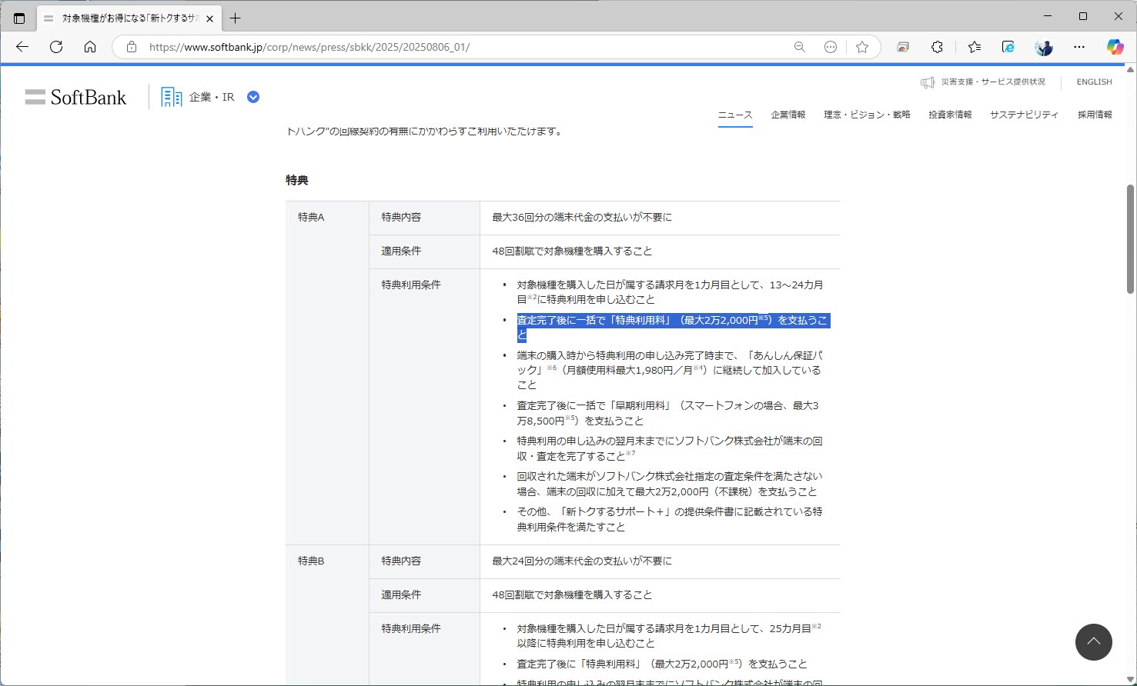Click the 特典内容 cell in 特典B row

[424, 561]
